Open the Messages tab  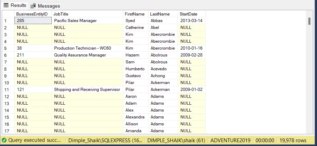tap(48, 6)
